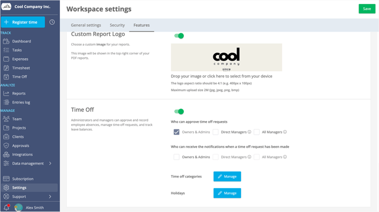Select the Features tab
Image resolution: width=379 pixels, height=212 pixels.
click(x=141, y=25)
